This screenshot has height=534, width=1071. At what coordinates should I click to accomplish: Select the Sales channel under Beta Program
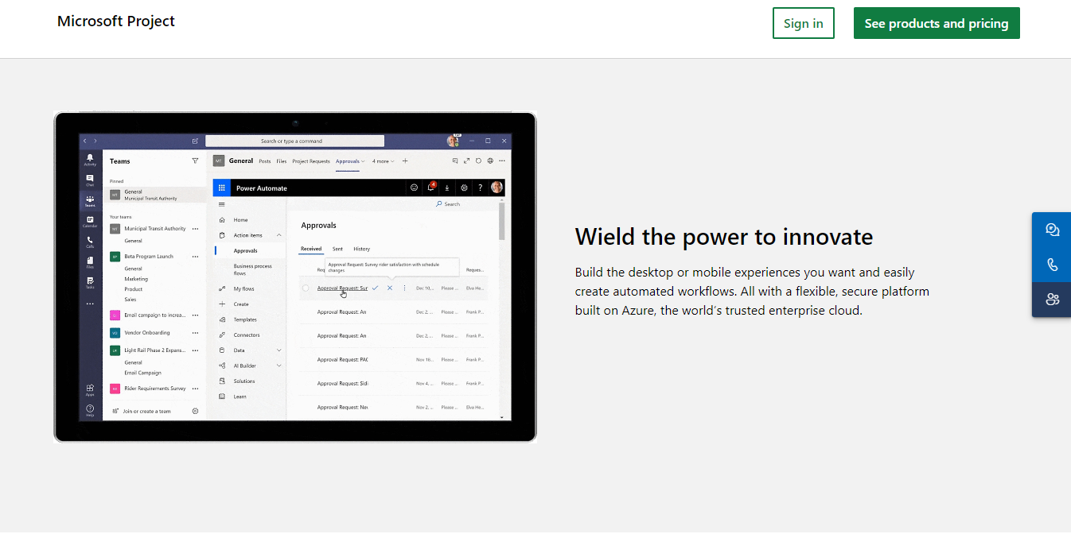pyautogui.click(x=130, y=300)
